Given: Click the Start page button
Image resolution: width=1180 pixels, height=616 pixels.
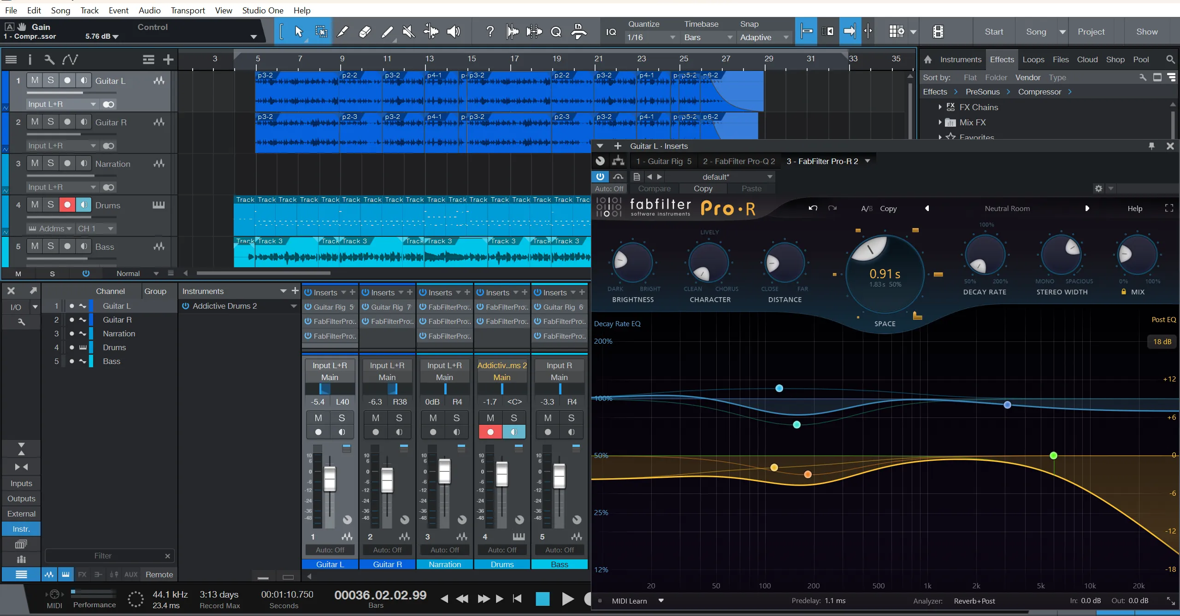Looking at the screenshot, I should pyautogui.click(x=994, y=31).
